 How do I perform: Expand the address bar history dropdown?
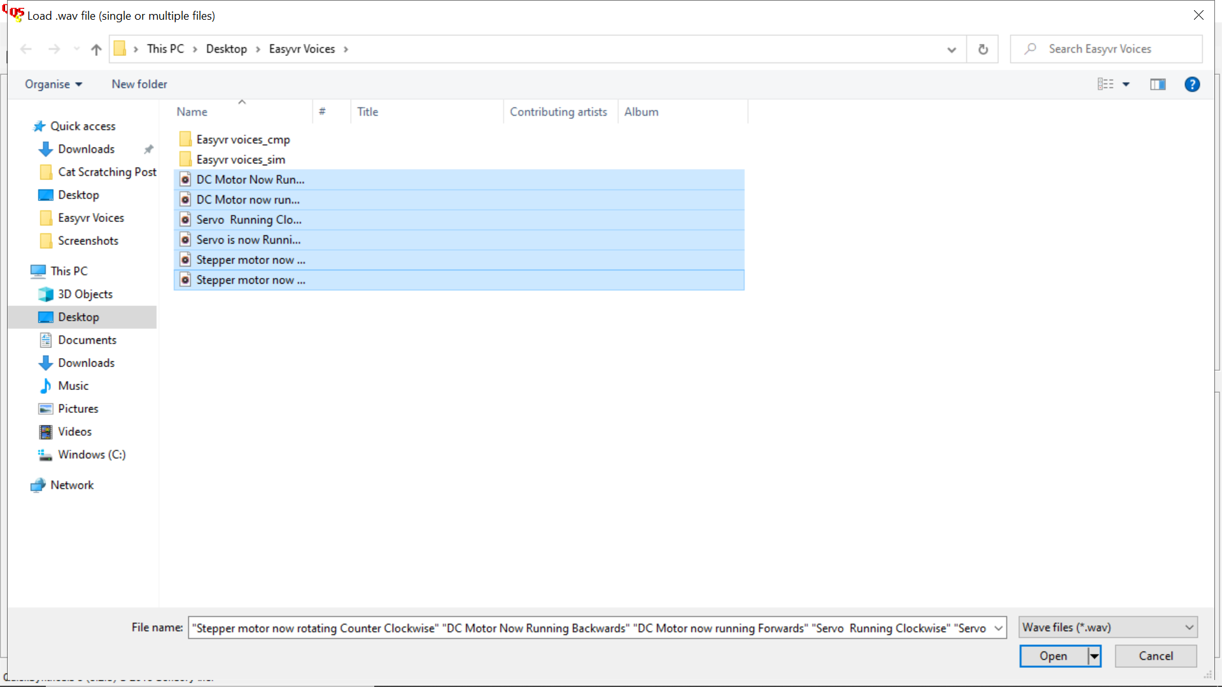tap(951, 49)
